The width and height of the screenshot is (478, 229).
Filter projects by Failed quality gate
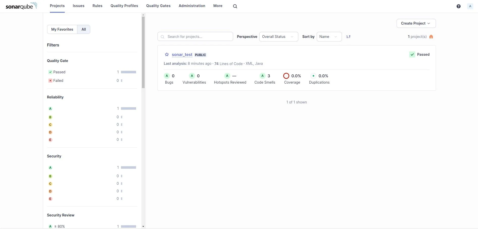coord(58,80)
